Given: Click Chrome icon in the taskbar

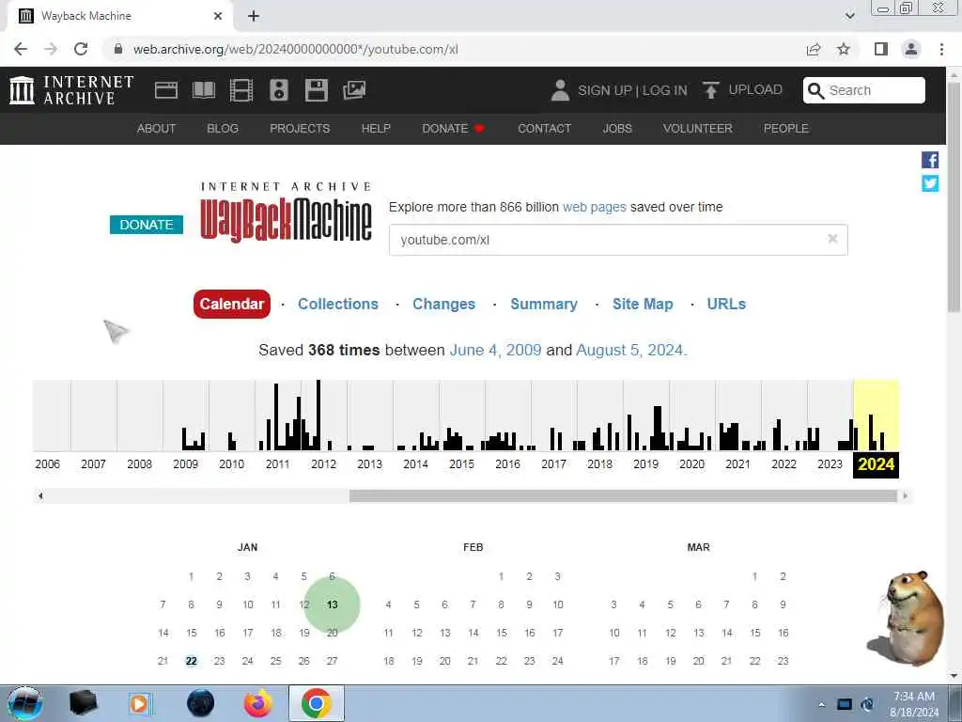Looking at the screenshot, I should (x=316, y=703).
